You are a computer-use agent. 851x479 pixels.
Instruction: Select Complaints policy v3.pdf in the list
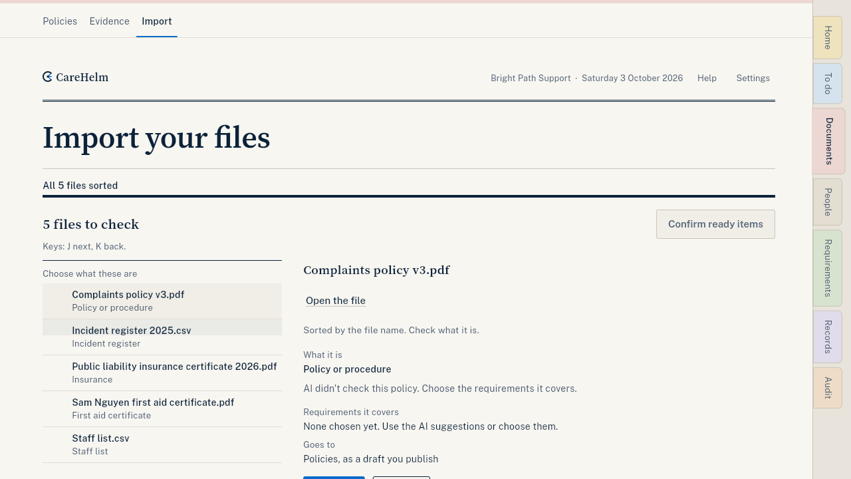[162, 301]
